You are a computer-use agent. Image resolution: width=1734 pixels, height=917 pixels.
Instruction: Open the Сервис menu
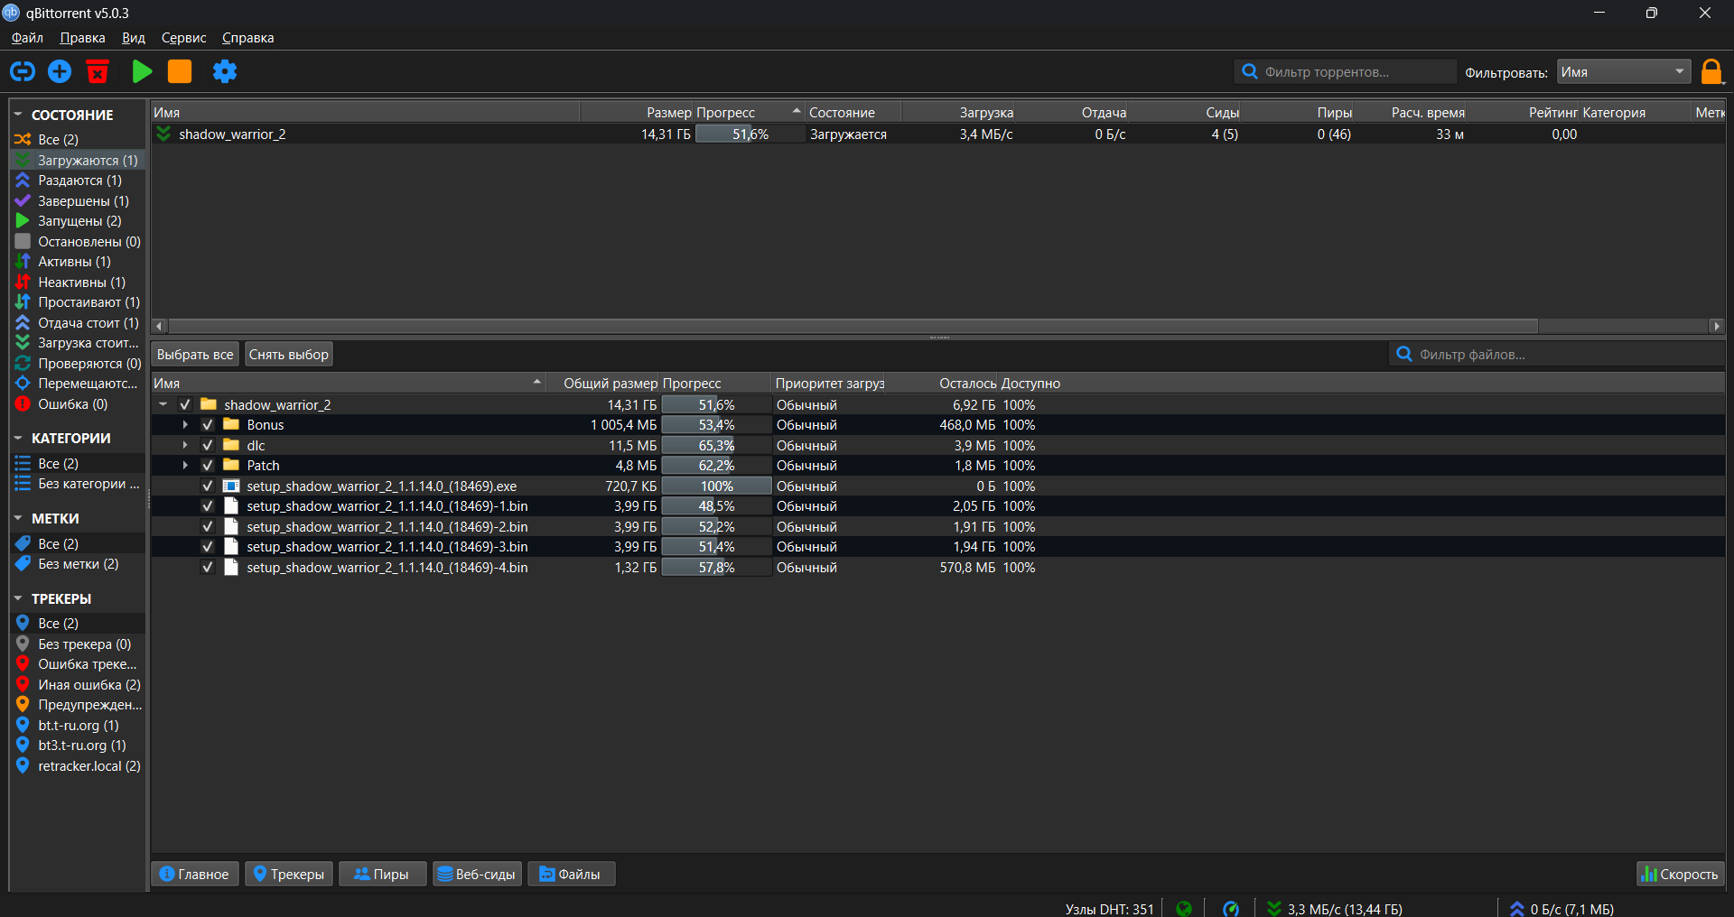(x=183, y=38)
